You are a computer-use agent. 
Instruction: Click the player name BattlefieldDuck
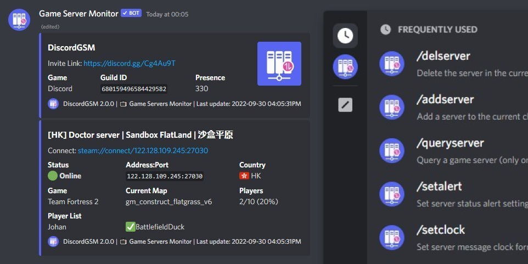(x=160, y=227)
